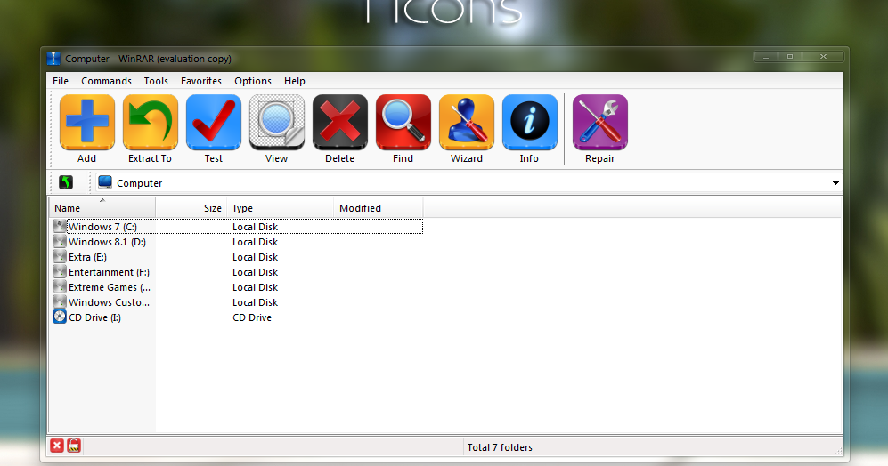Click the Total 7 folders status text
The width and height of the screenshot is (888, 466).
[x=500, y=446]
